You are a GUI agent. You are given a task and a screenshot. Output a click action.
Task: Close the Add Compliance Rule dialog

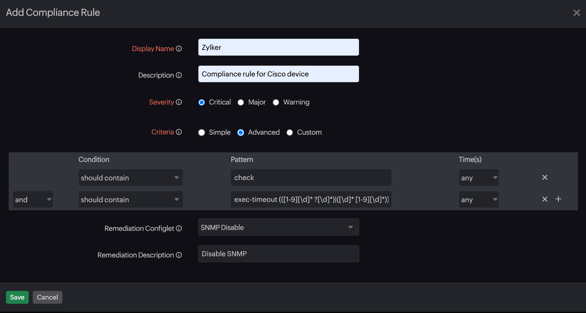pos(577,13)
